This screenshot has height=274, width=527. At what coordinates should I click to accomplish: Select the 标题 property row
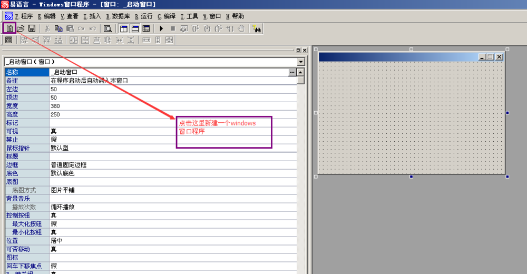coord(151,156)
